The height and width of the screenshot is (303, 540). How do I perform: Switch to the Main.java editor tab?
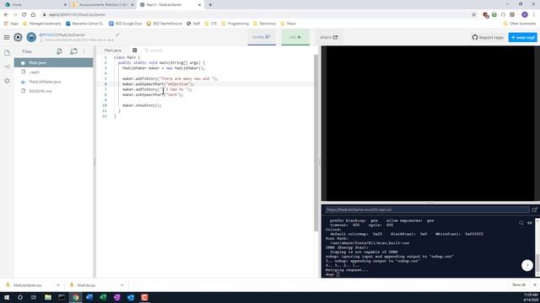tap(113, 50)
